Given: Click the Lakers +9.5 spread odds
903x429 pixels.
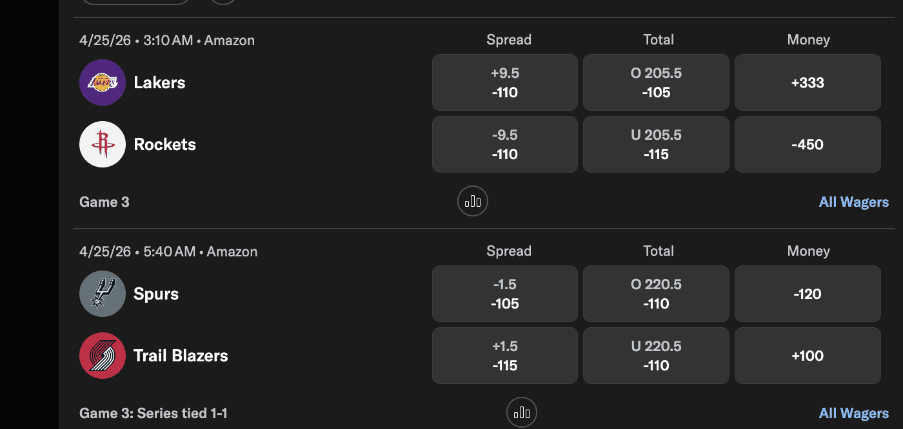Looking at the screenshot, I should click(504, 82).
